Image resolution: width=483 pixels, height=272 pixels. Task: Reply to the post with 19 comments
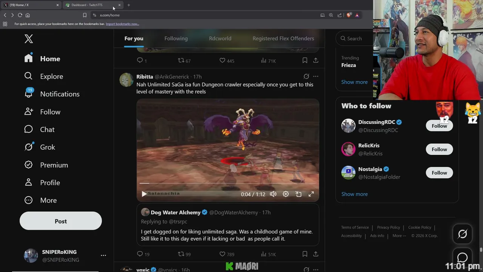pos(143,254)
